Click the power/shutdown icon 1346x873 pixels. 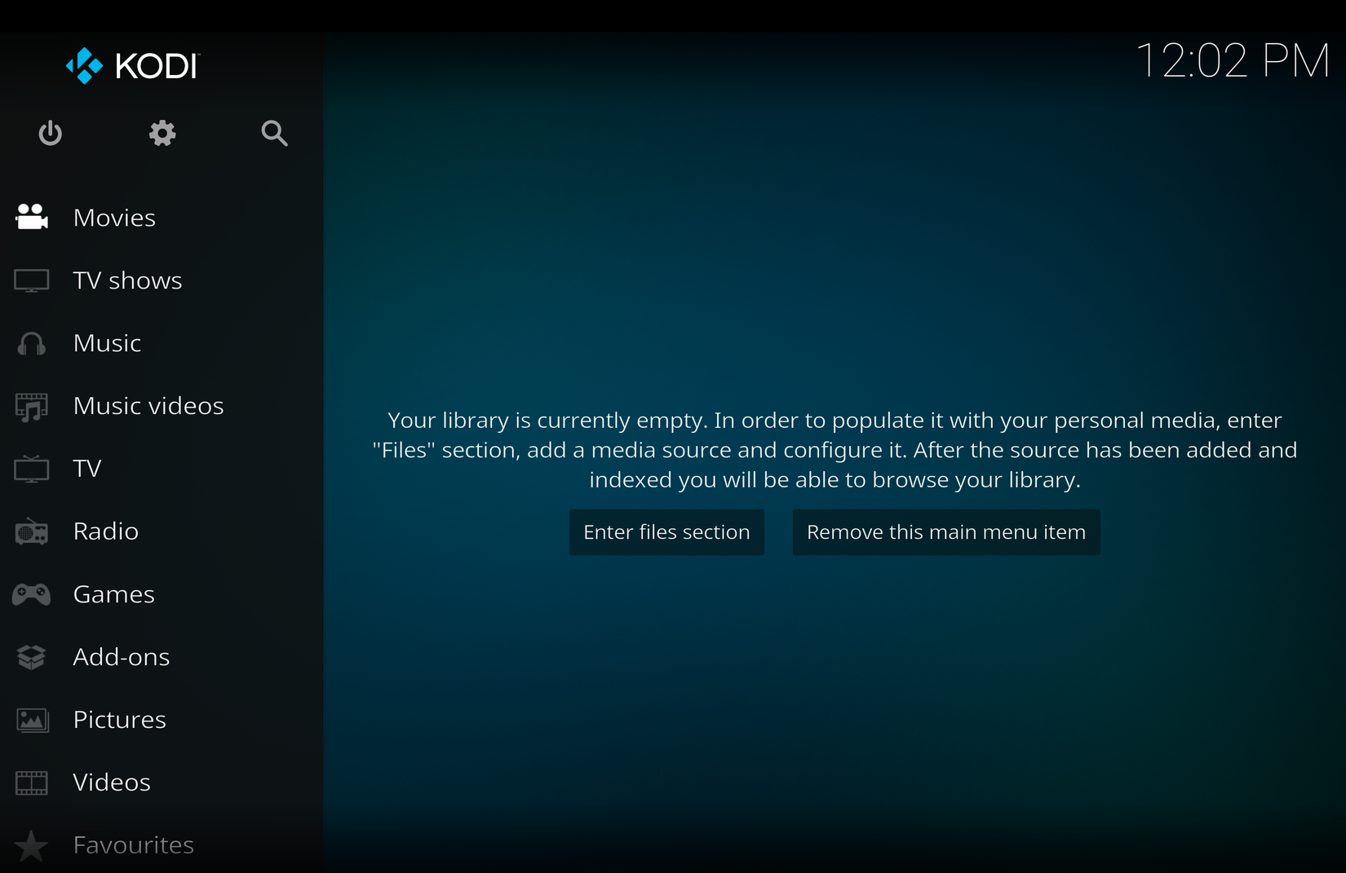point(50,134)
